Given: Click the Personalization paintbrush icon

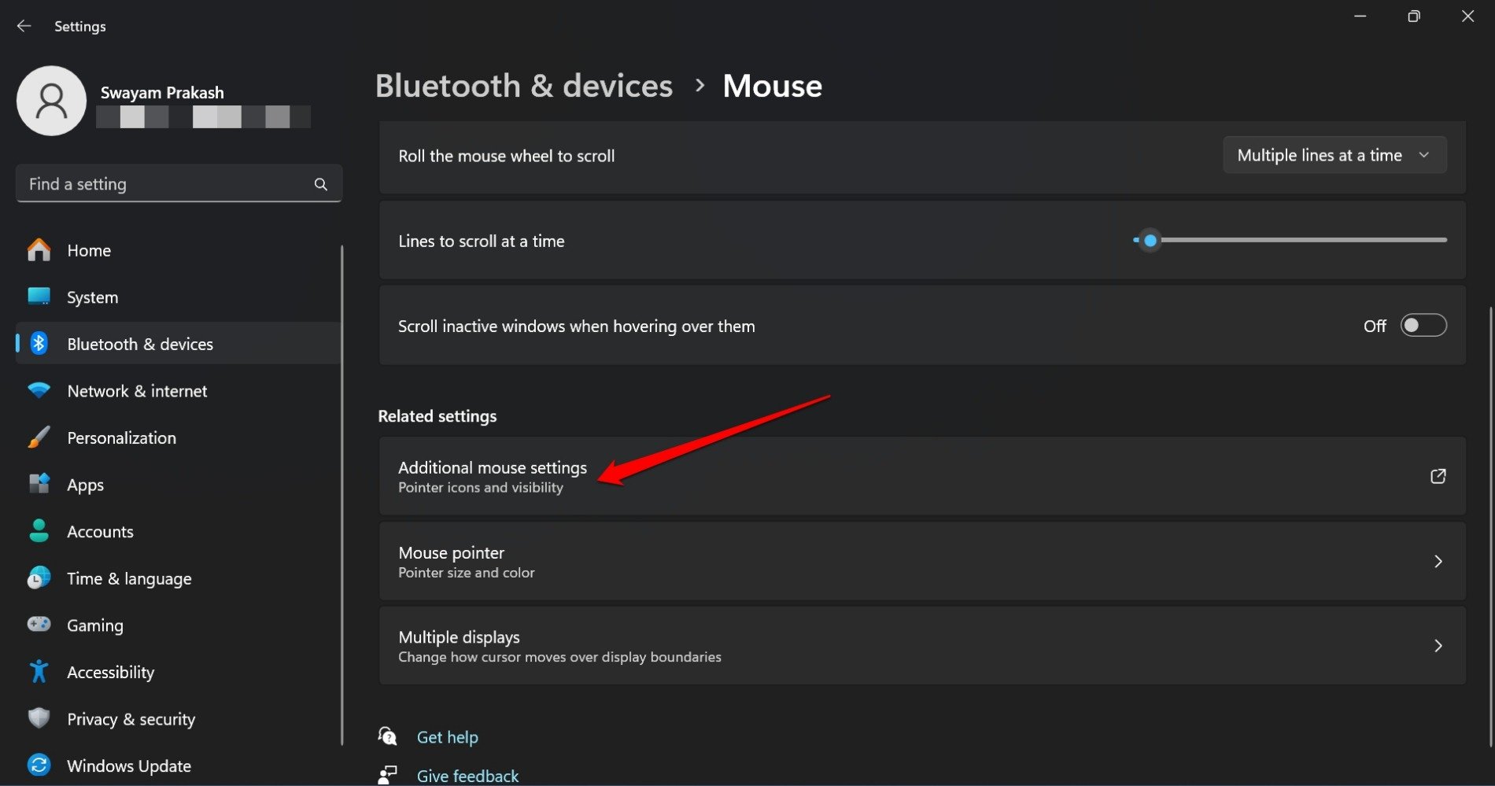Looking at the screenshot, I should tap(39, 437).
